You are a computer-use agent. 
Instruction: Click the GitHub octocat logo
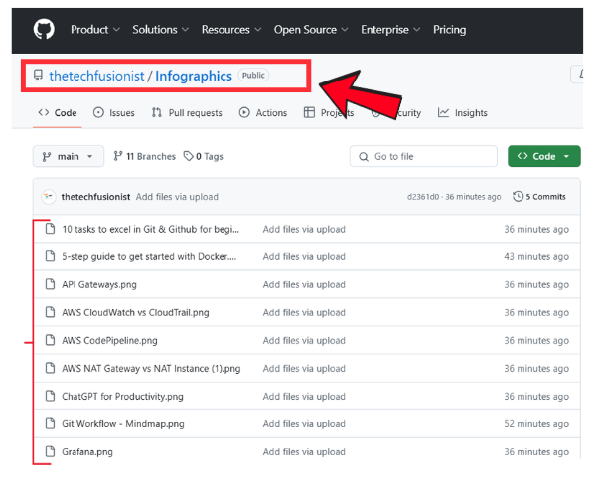click(x=44, y=30)
